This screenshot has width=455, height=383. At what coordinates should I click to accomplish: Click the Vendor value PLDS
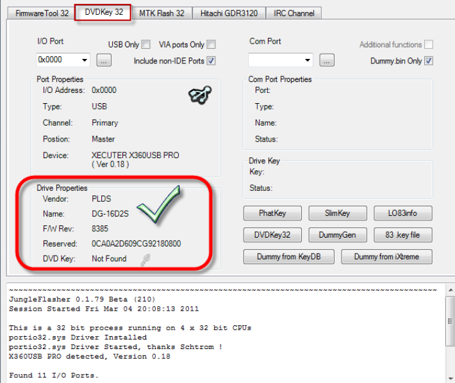click(x=101, y=199)
